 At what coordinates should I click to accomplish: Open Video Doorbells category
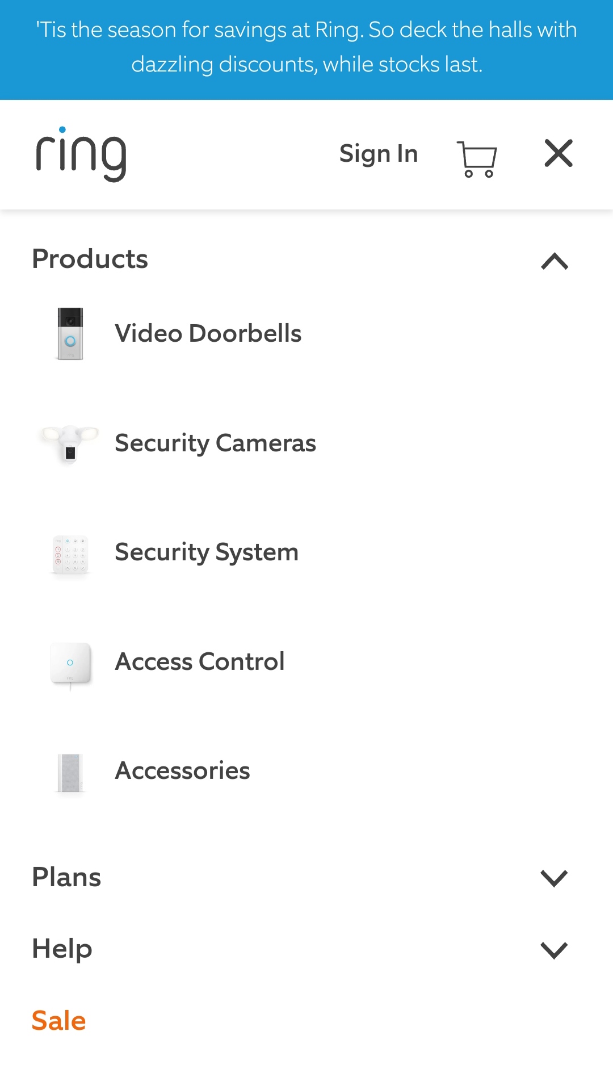click(208, 334)
